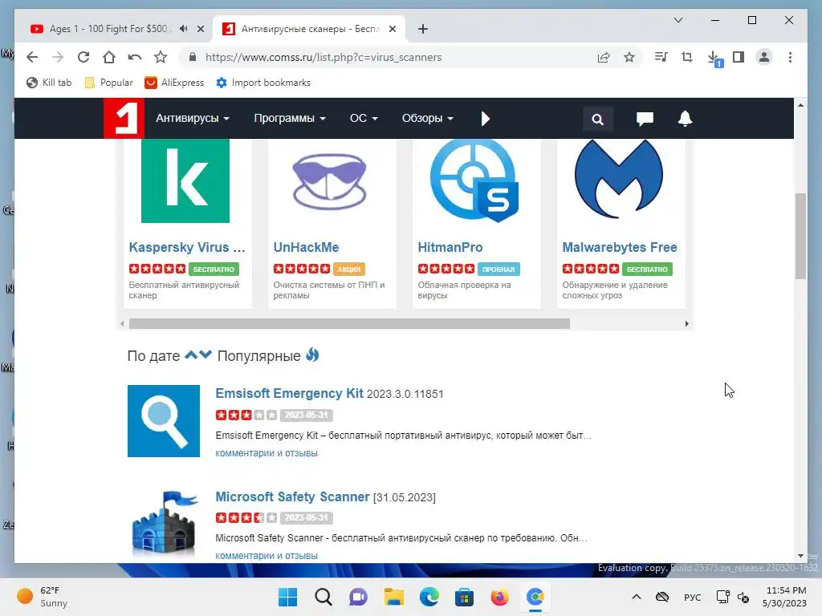Open the AliExpress bookmark
Screen dimensions: 822x616
[174, 83]
